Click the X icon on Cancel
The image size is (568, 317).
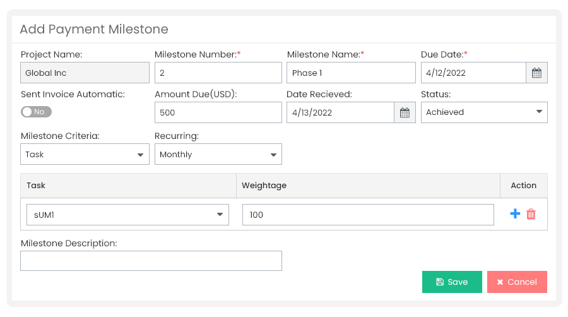(500, 282)
